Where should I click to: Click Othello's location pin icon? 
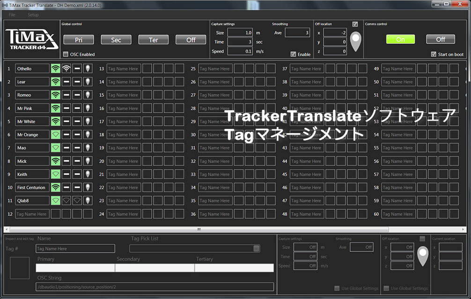tap(88, 69)
